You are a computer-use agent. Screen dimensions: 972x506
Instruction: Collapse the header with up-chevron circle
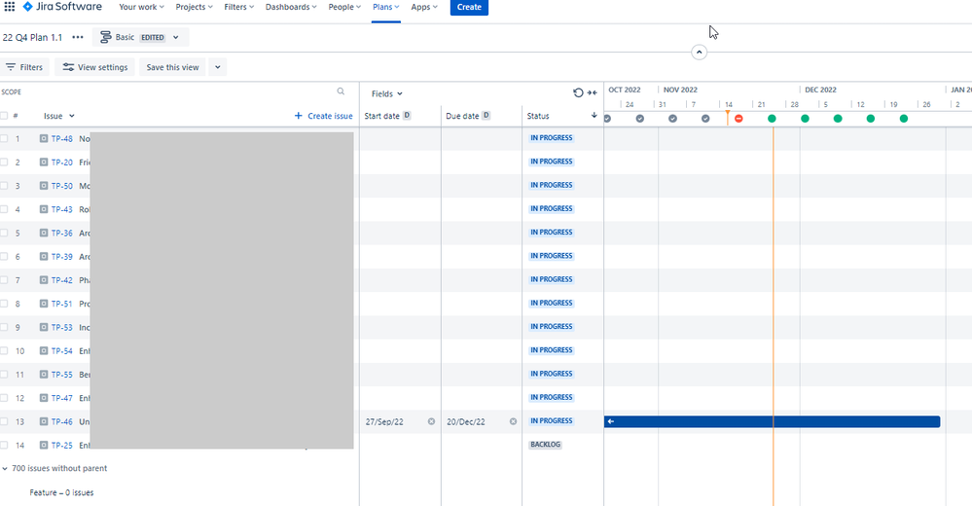tap(699, 53)
